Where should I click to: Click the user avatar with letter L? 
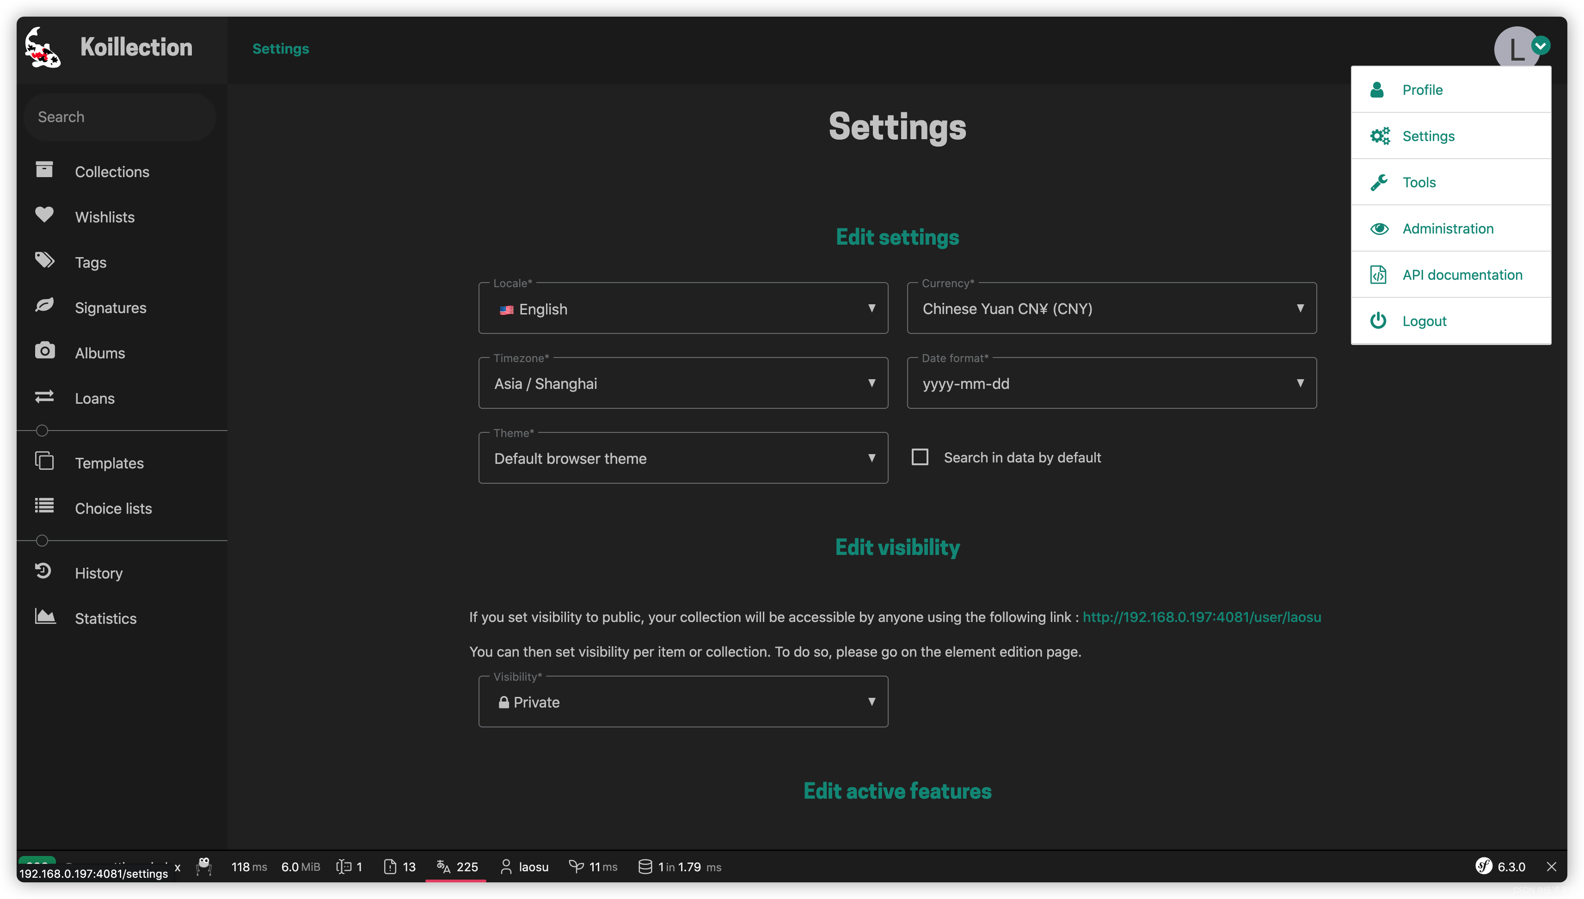(x=1516, y=49)
